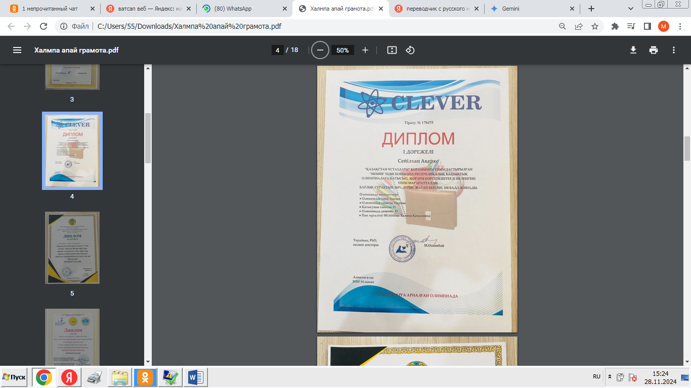Click the 'Тіркеу № 178475' registration text

419,123
